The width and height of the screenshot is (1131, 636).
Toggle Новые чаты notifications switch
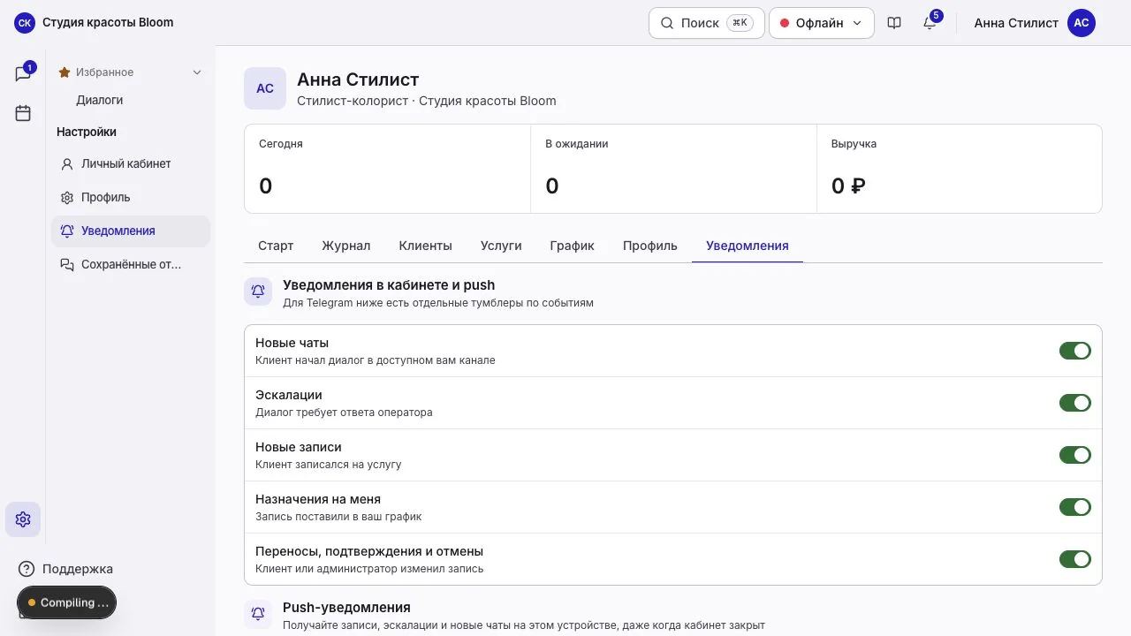click(1075, 351)
